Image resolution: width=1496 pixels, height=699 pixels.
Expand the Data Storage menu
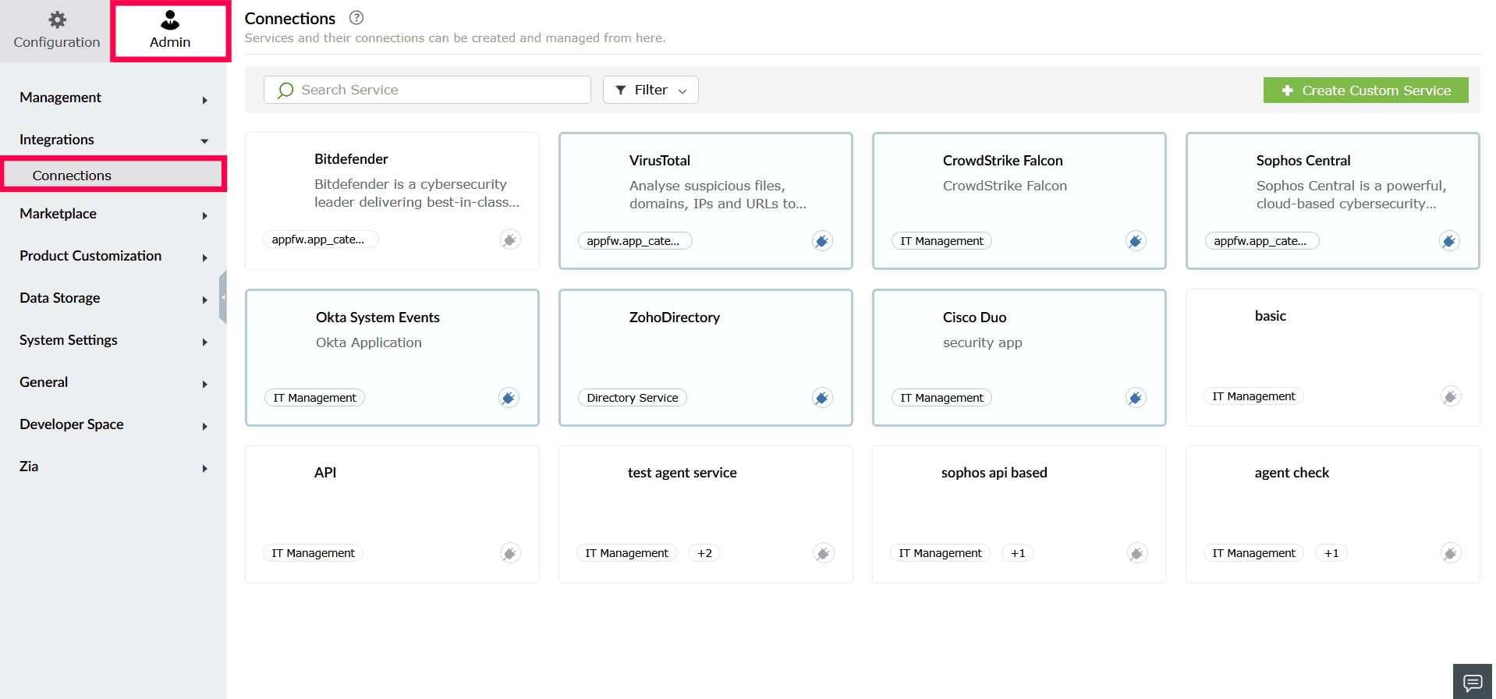point(113,298)
